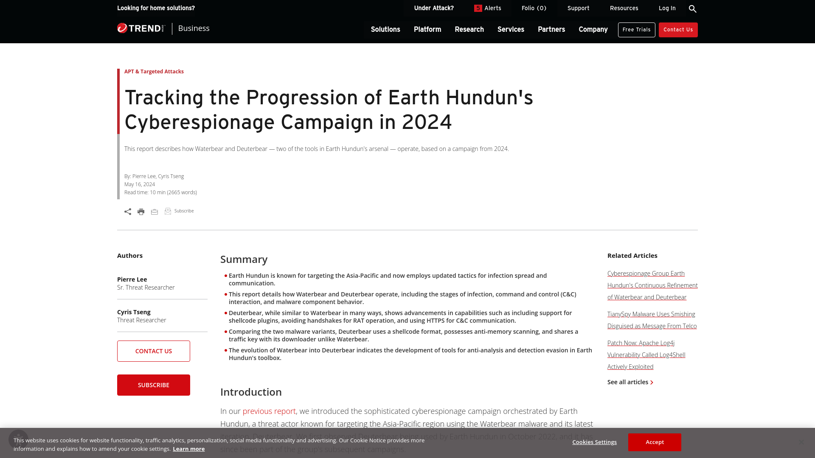Expand the Solutions navigation dropdown
815x458 pixels.
[385, 29]
